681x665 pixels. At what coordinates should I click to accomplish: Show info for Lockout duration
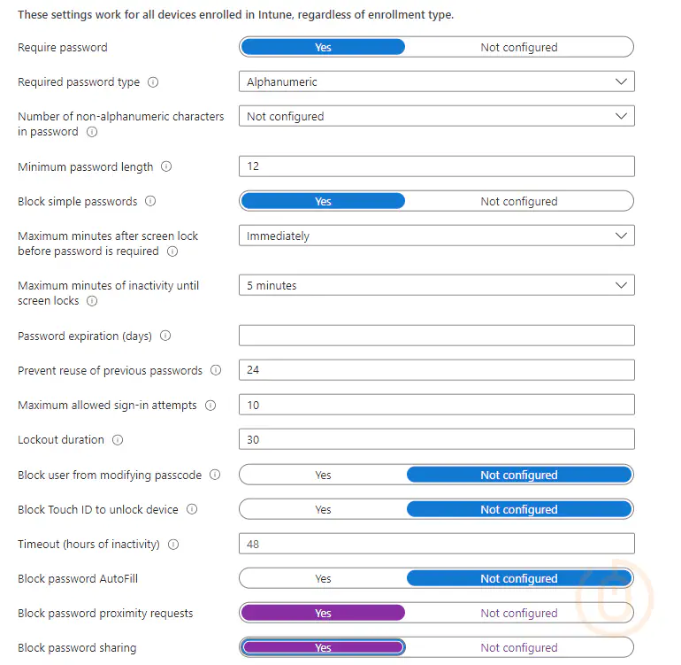[118, 440]
